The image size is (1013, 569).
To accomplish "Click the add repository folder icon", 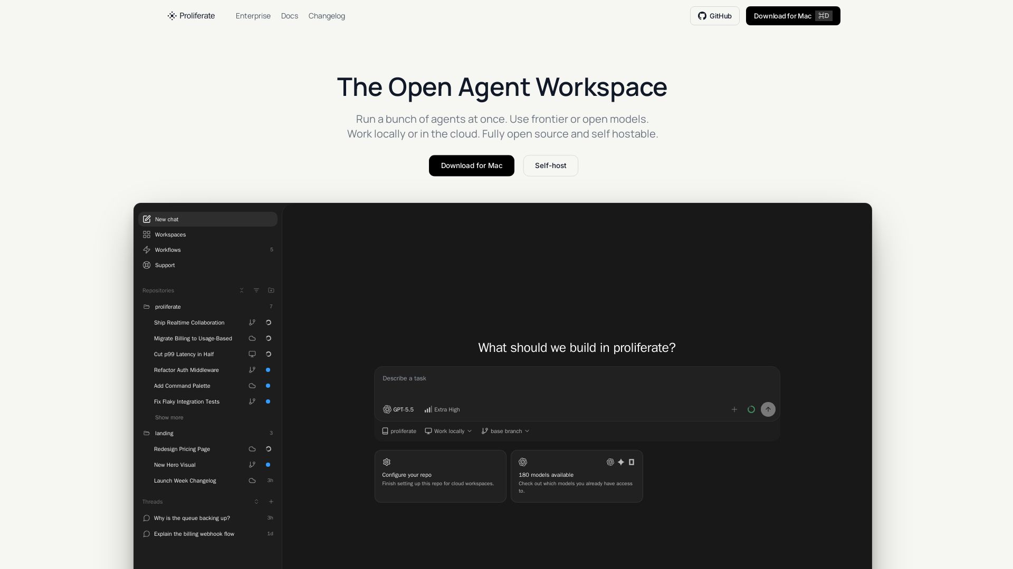I will (x=271, y=290).
